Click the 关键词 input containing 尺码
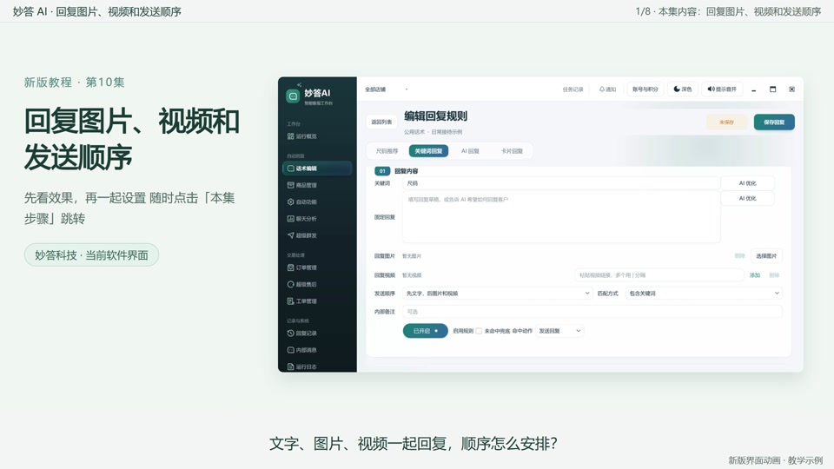 [560, 183]
